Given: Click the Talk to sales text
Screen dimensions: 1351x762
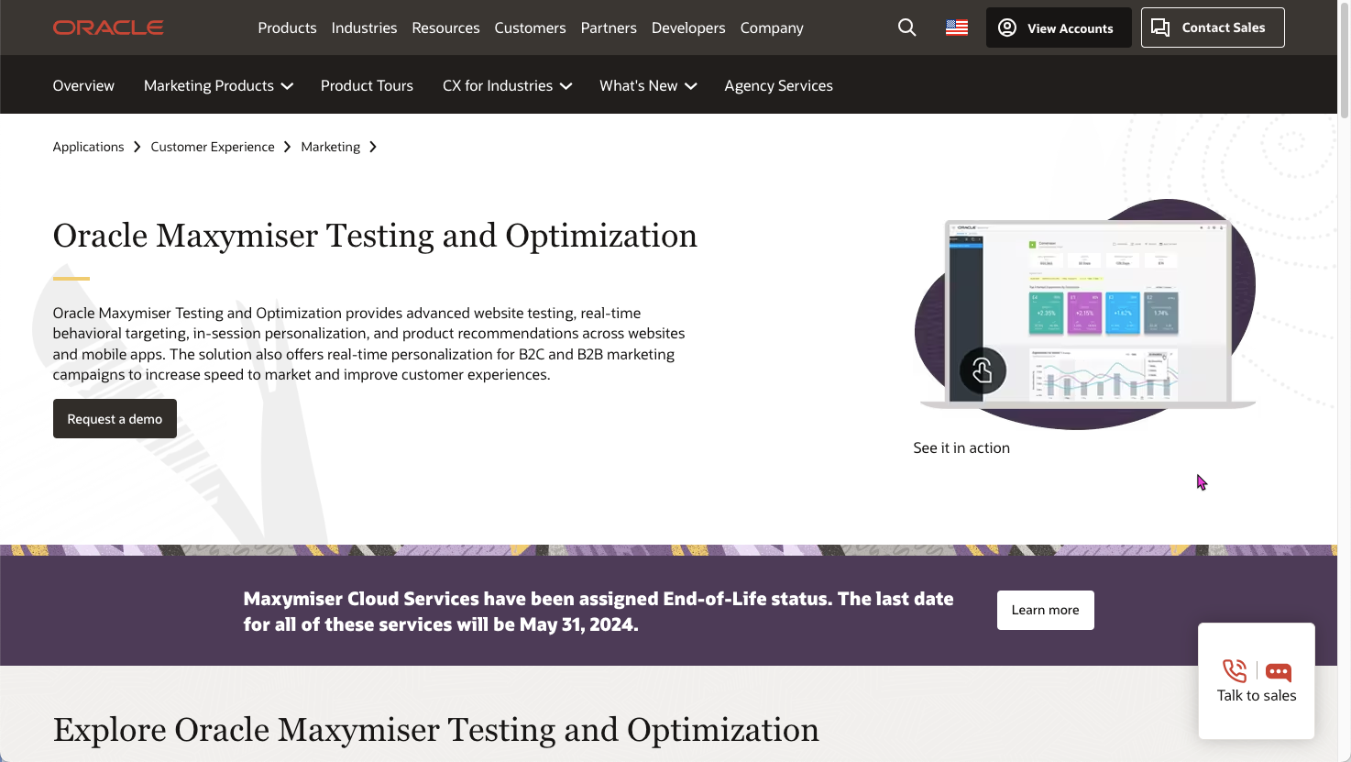Looking at the screenshot, I should tap(1257, 695).
